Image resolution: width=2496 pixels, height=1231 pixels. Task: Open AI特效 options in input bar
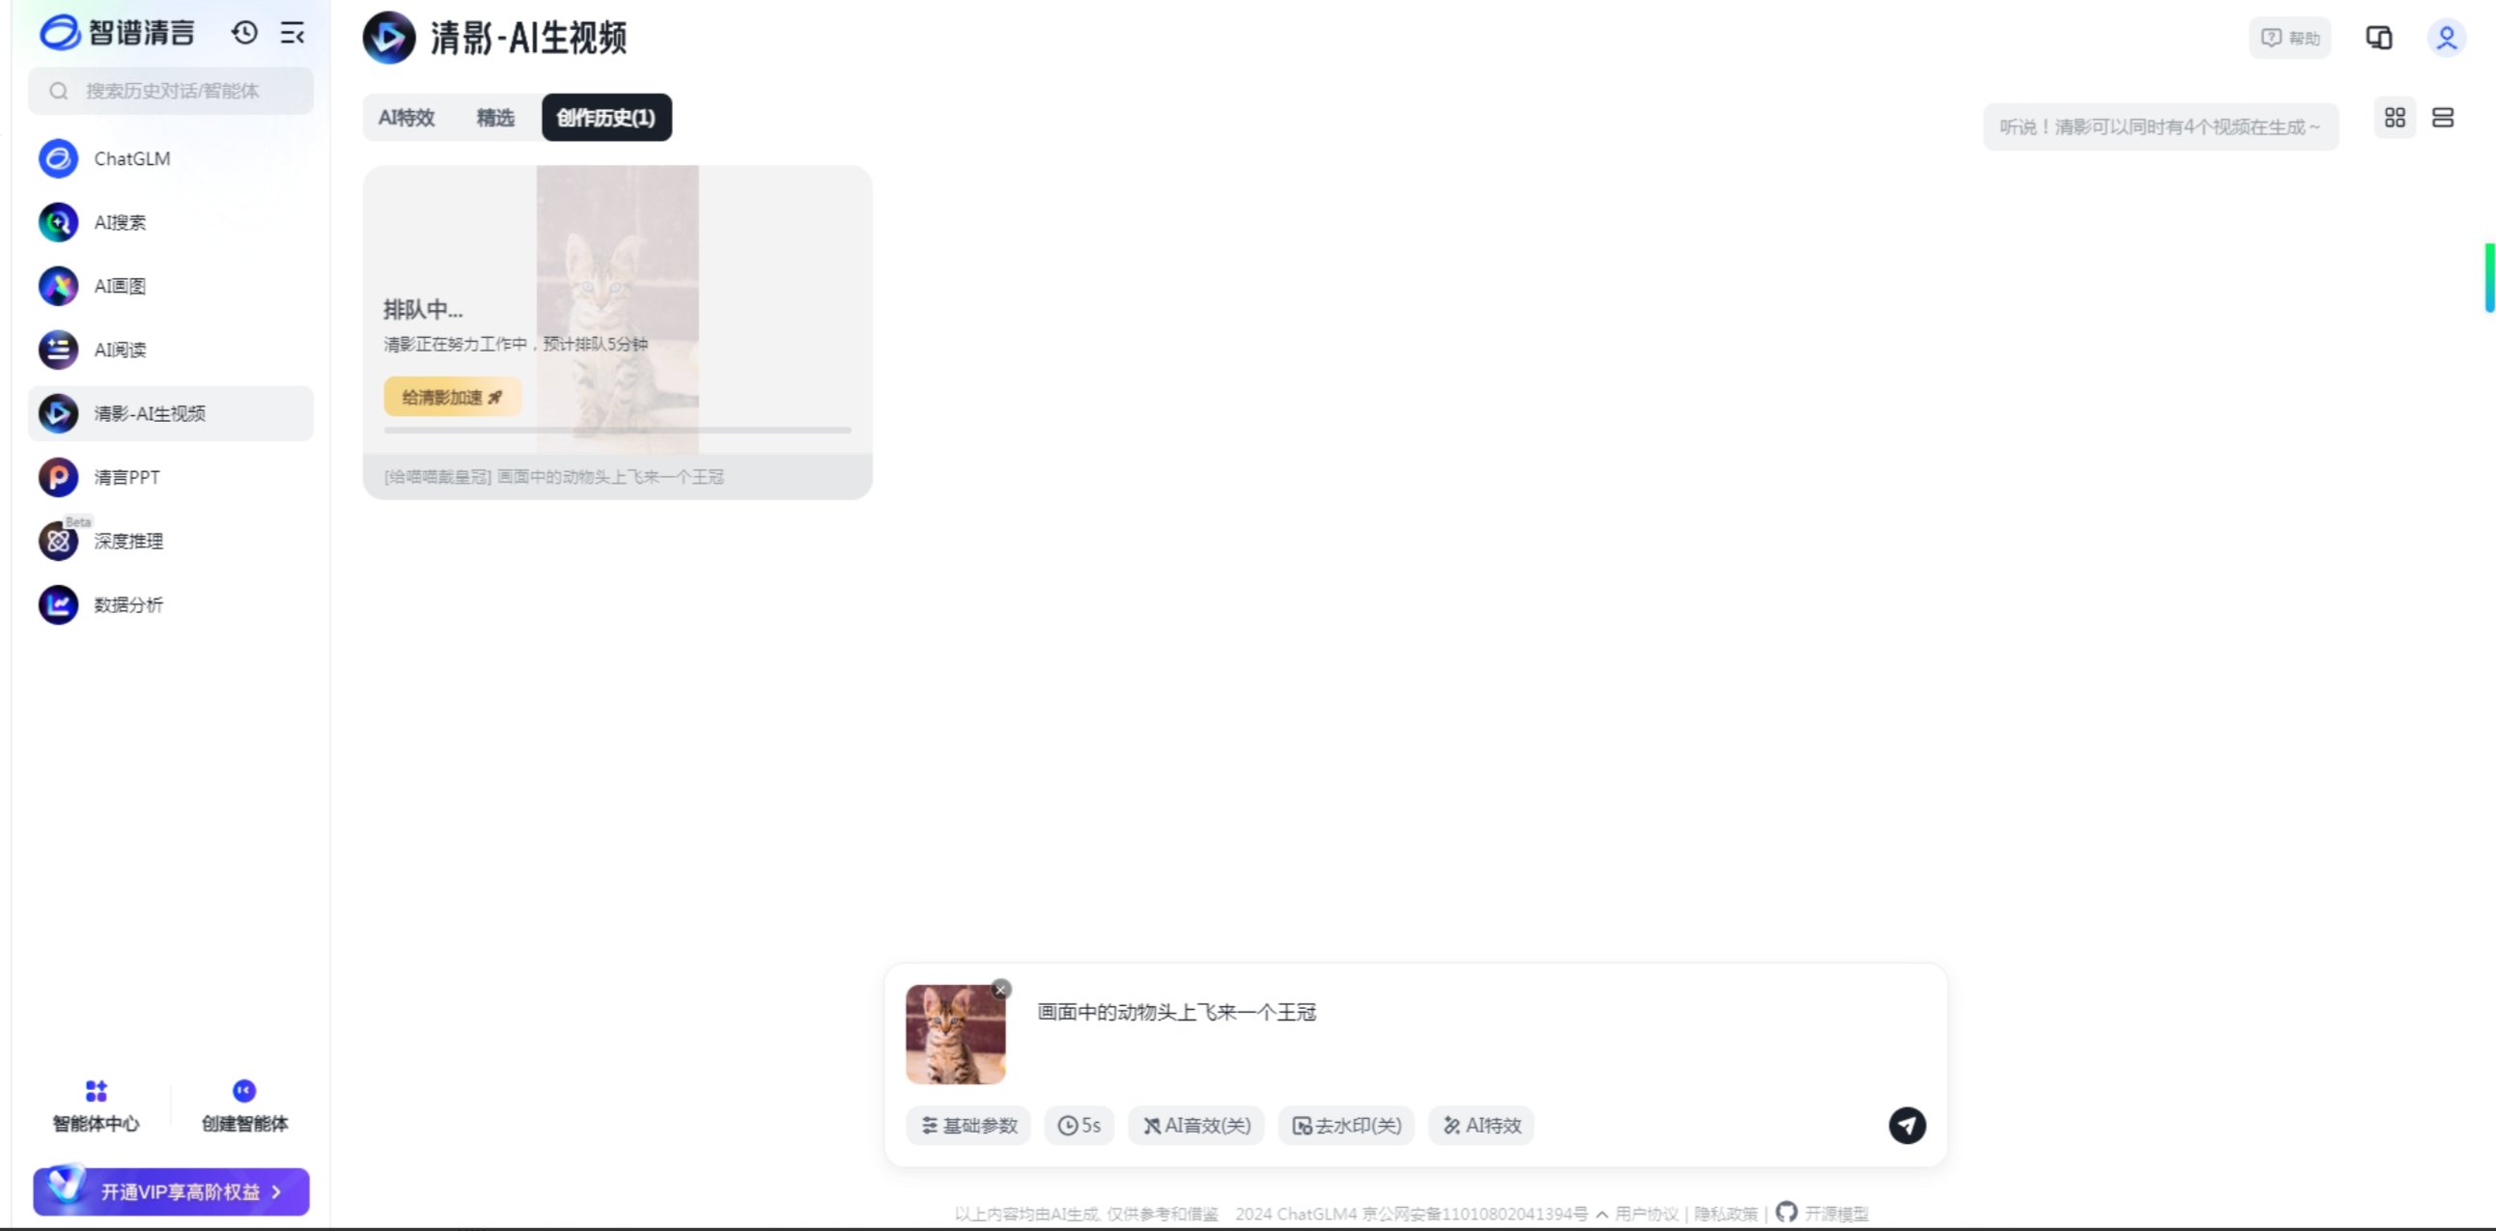[1480, 1125]
